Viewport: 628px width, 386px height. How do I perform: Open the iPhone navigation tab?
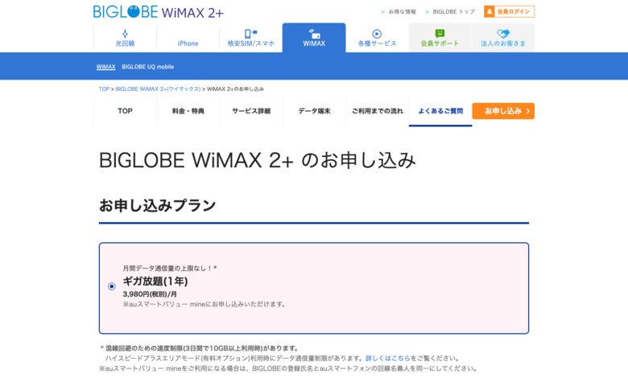(x=188, y=38)
